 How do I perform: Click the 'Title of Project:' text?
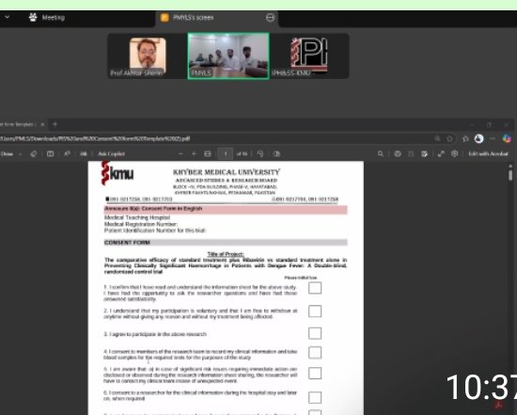tap(226, 254)
